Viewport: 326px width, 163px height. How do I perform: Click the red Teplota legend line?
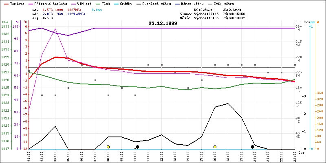(x=4, y=3)
